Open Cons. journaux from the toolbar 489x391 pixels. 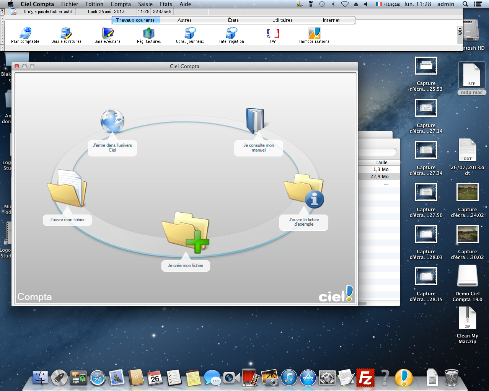coord(190,36)
